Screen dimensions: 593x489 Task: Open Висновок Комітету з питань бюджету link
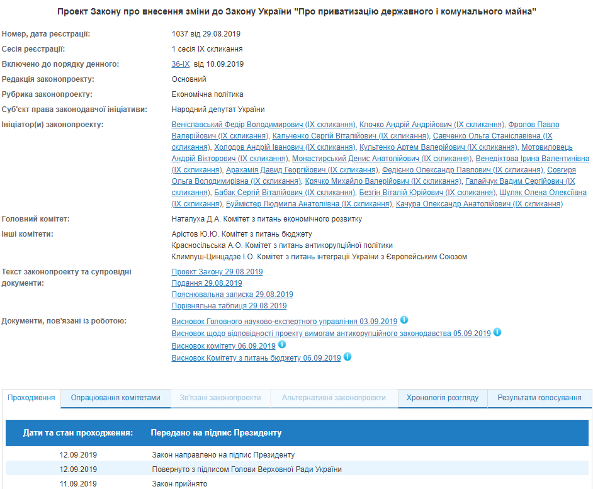pos(256,358)
